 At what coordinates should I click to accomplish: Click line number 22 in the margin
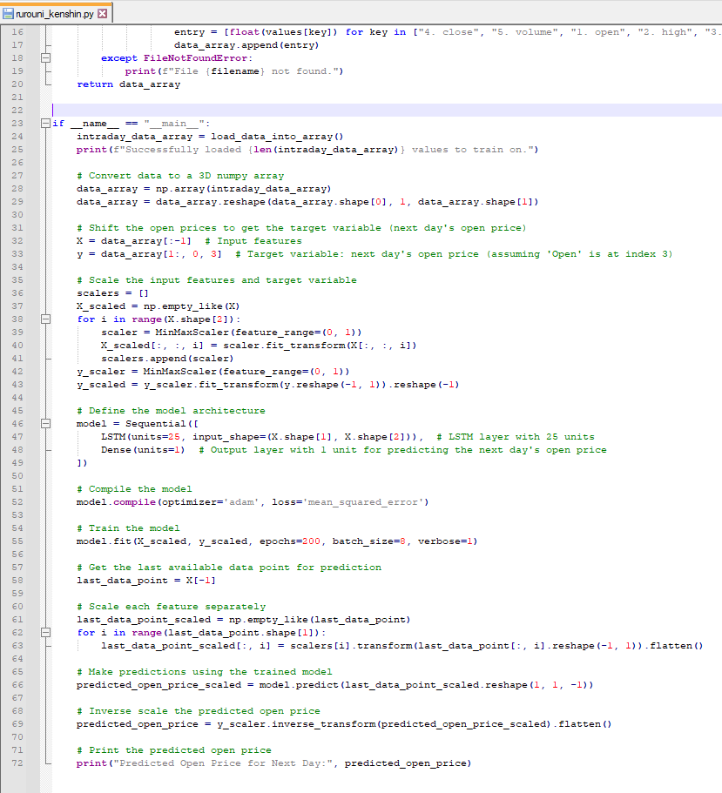pyautogui.click(x=17, y=111)
